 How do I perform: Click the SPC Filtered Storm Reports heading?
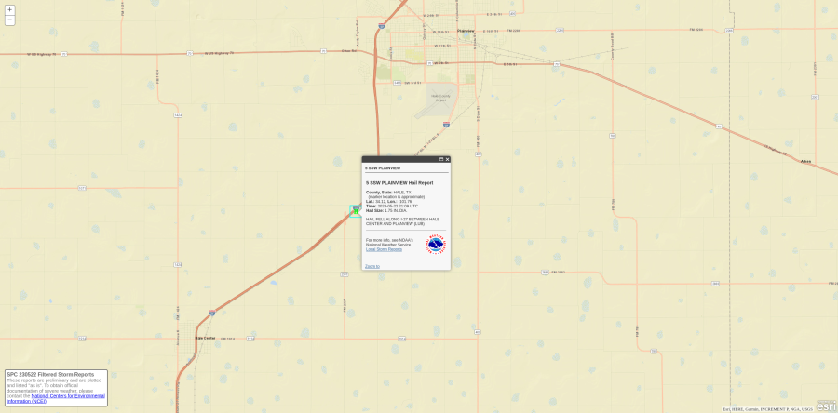(50, 374)
